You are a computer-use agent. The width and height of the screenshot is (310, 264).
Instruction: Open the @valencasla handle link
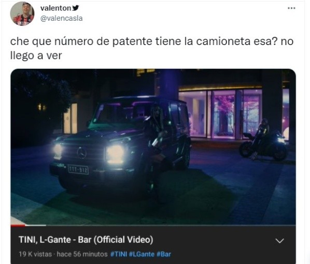[x=62, y=18]
